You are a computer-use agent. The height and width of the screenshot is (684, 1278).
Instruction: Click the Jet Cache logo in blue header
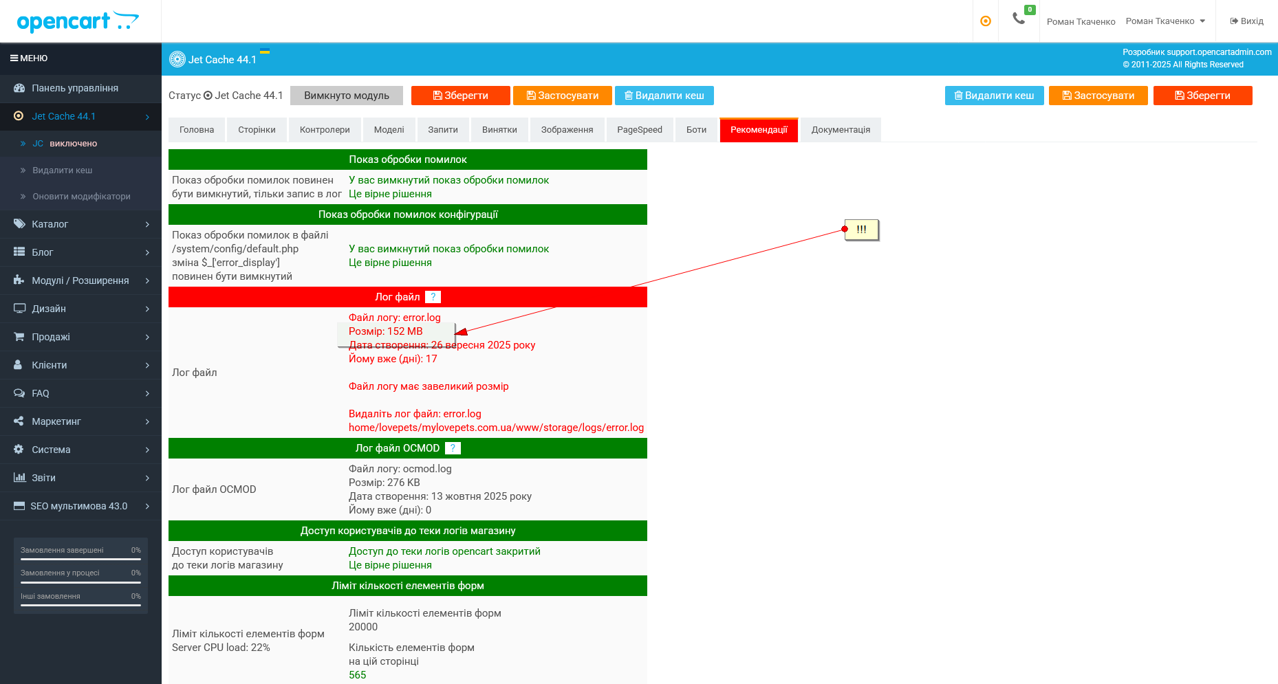click(177, 59)
